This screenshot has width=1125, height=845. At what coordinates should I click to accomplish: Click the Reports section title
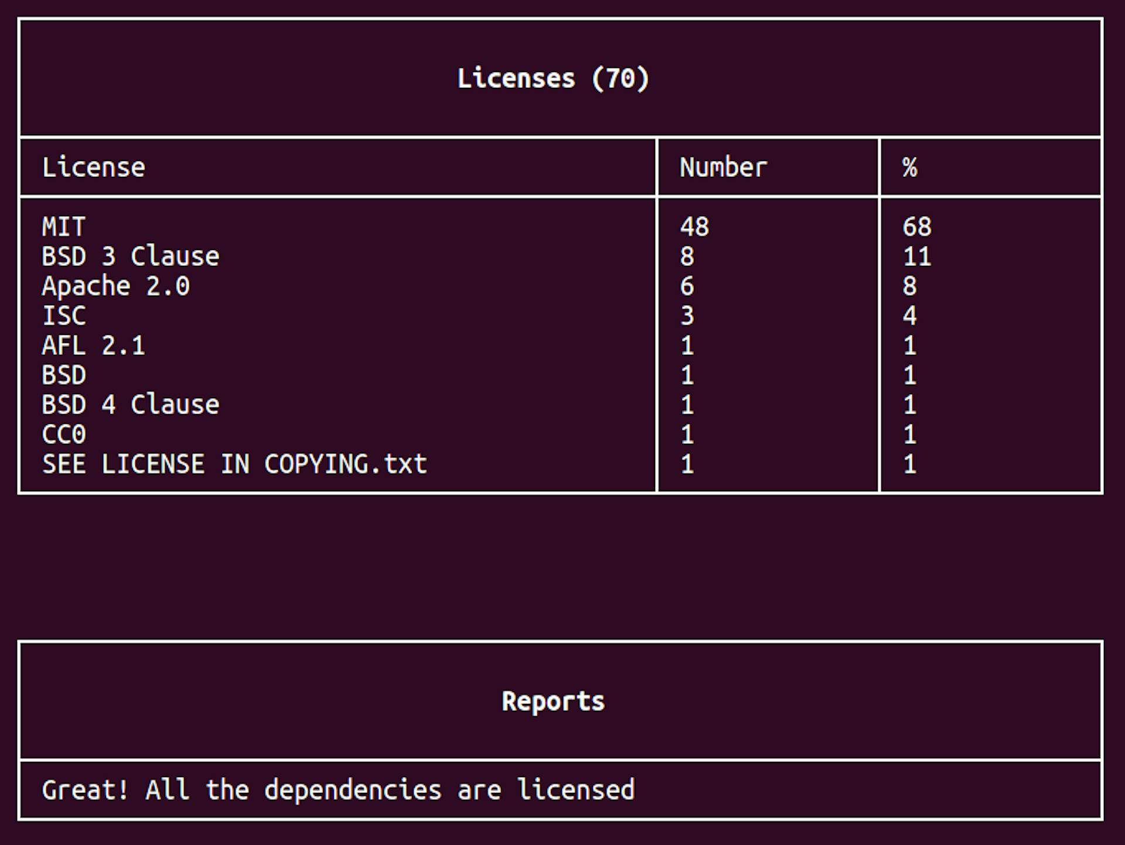[x=553, y=701]
